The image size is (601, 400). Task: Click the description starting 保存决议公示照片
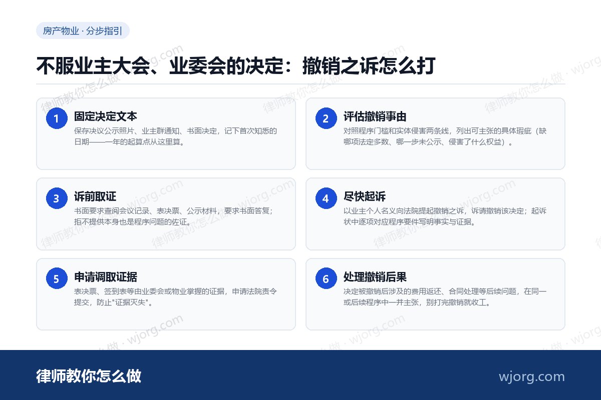(x=176, y=136)
